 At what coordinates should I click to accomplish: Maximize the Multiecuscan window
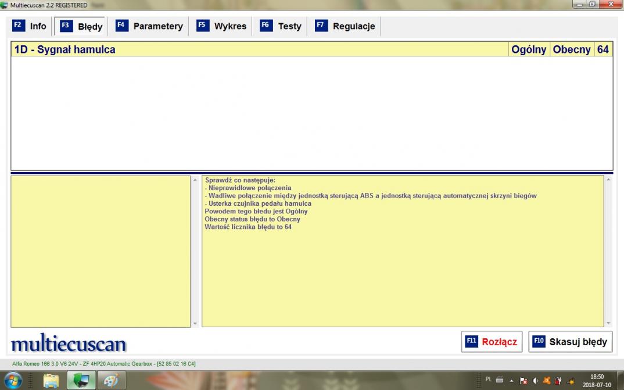tap(592, 5)
